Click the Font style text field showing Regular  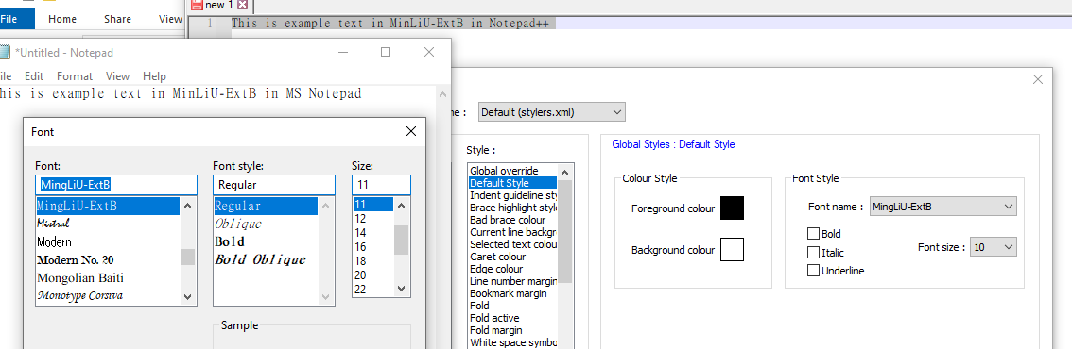coord(274,185)
